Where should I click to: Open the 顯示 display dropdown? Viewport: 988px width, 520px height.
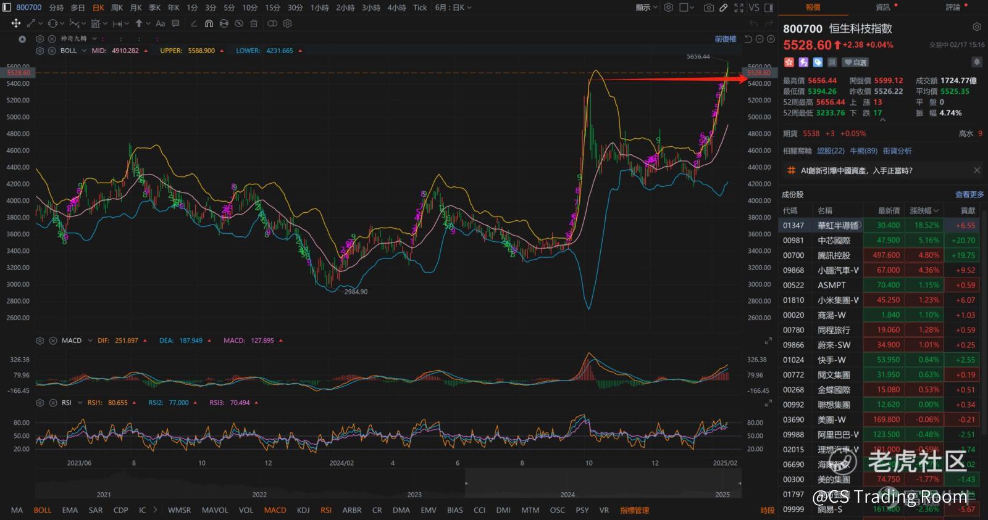(x=647, y=7)
